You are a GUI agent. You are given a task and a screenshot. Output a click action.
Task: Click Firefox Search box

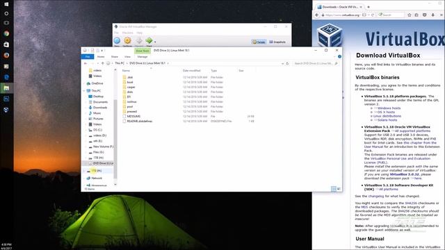pos(391,15)
